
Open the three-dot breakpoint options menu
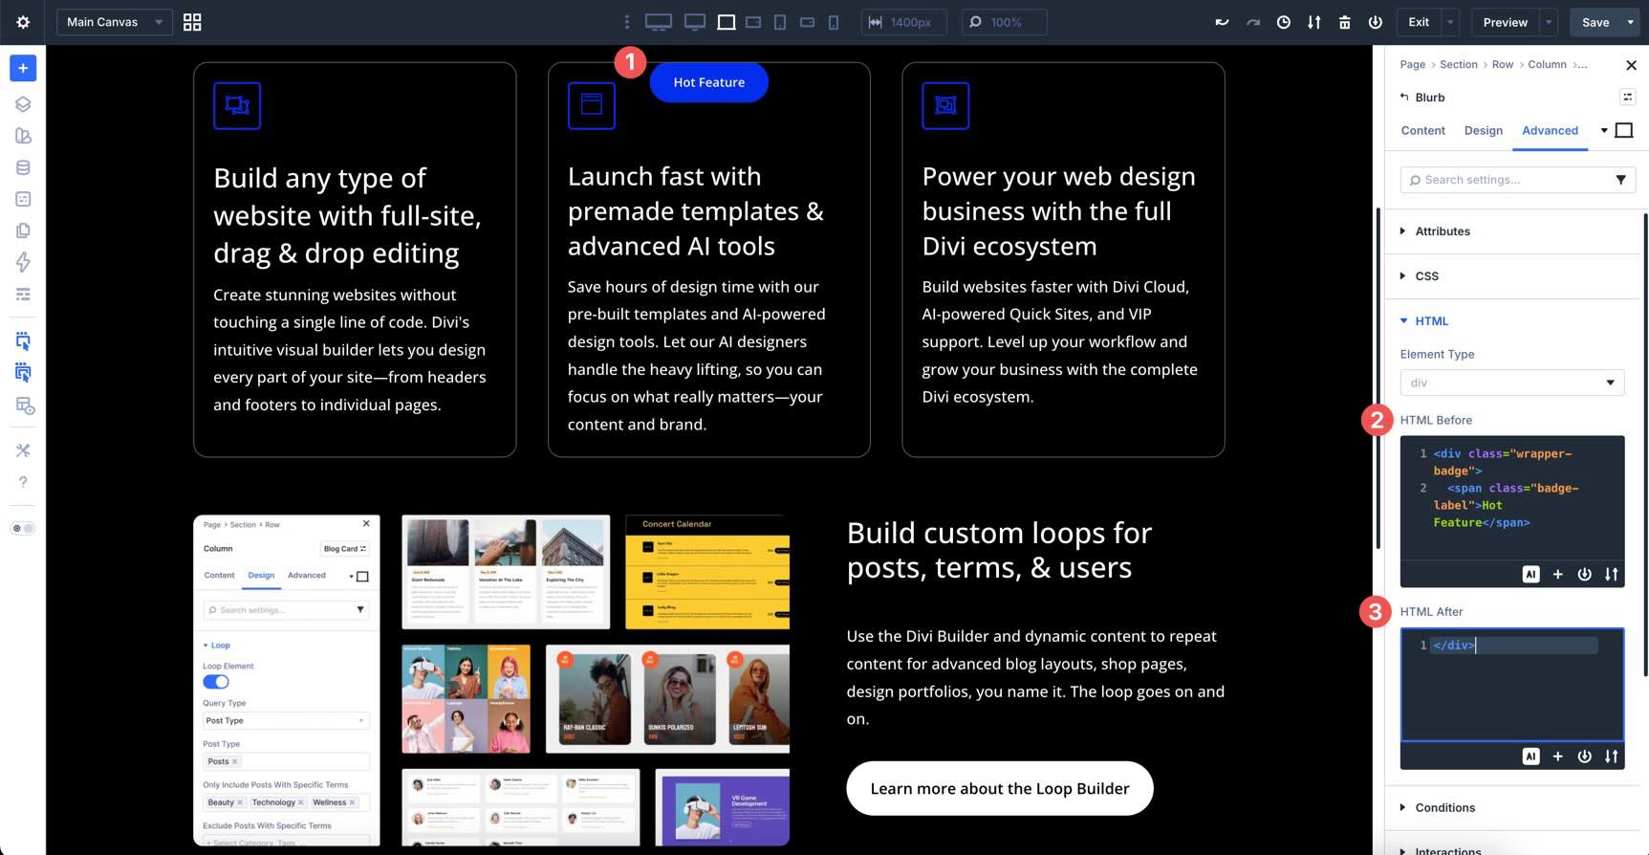[x=627, y=22]
